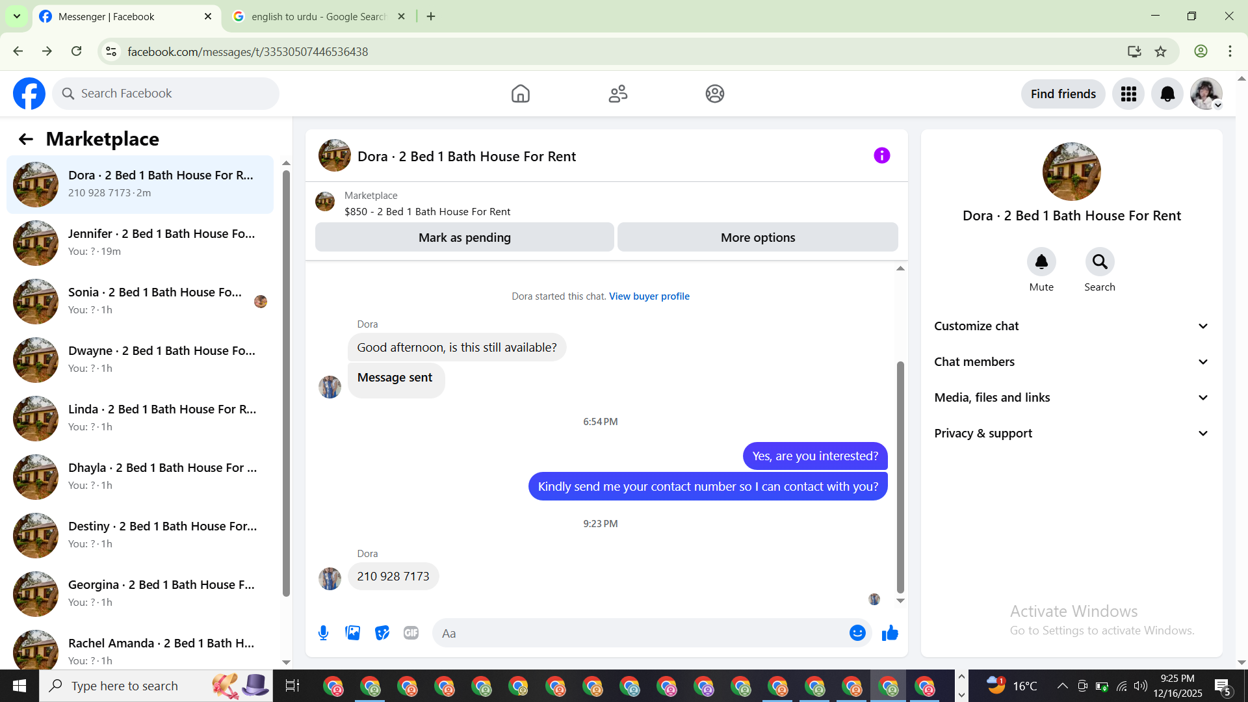
Task: Show hidden system tray icons
Action: (1062, 686)
